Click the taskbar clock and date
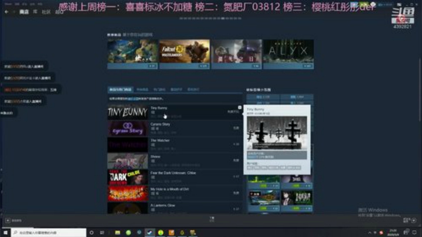This screenshot has width=422, height=237. pos(393,233)
